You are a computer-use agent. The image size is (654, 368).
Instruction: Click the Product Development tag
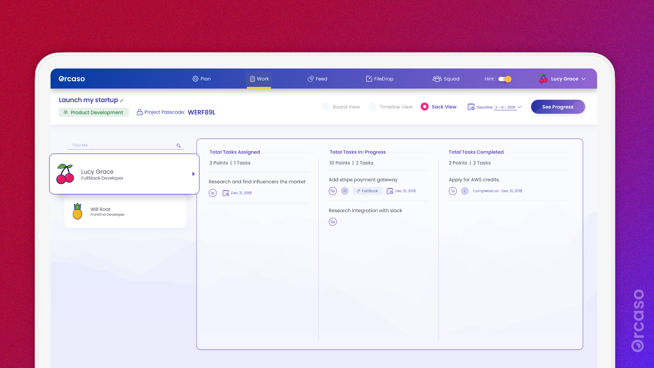[x=94, y=112]
